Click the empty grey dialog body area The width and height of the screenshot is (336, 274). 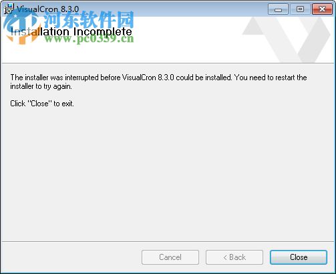tap(168, 174)
